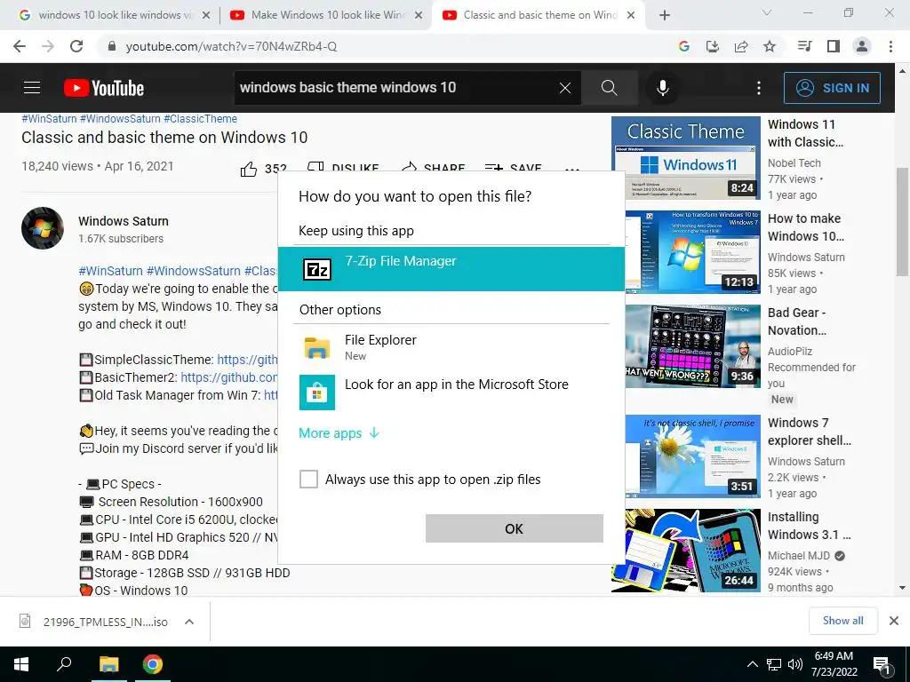Image resolution: width=910 pixels, height=682 pixels.
Task: Click #WinSaturn hashtag above video title
Action: (x=50, y=119)
